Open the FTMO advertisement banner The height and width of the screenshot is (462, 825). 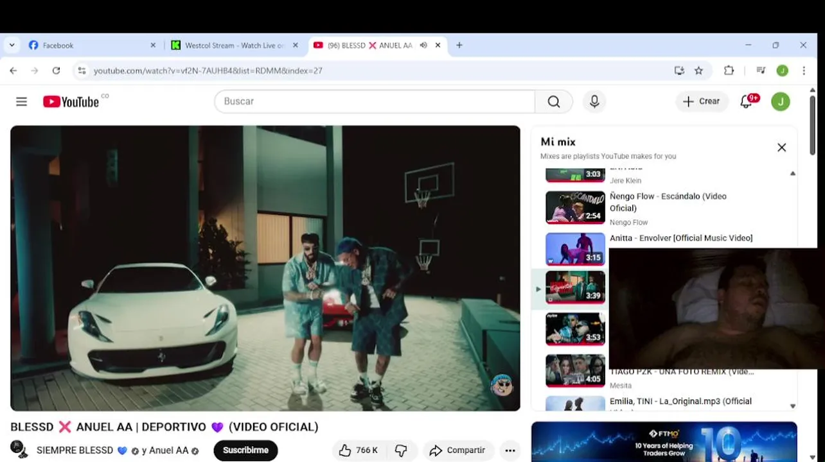tap(664, 441)
